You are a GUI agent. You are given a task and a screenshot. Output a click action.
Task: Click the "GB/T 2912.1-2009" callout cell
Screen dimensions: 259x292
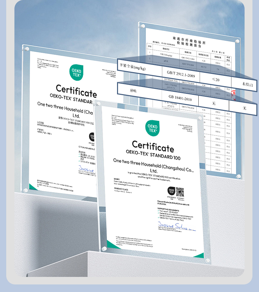[181, 74]
